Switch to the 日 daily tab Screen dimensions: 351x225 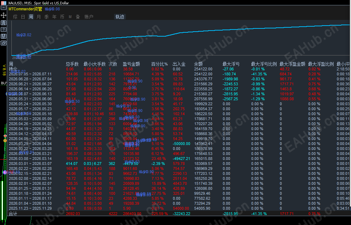(23, 17)
